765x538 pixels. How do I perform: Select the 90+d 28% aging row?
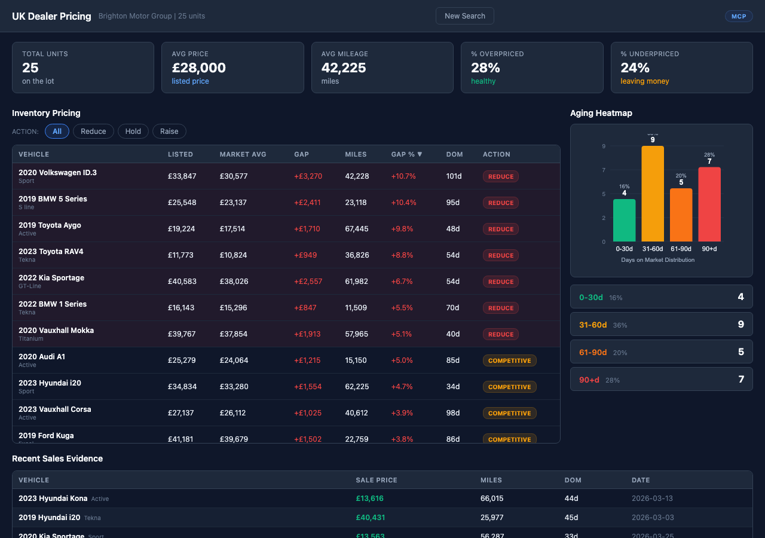[x=662, y=379]
